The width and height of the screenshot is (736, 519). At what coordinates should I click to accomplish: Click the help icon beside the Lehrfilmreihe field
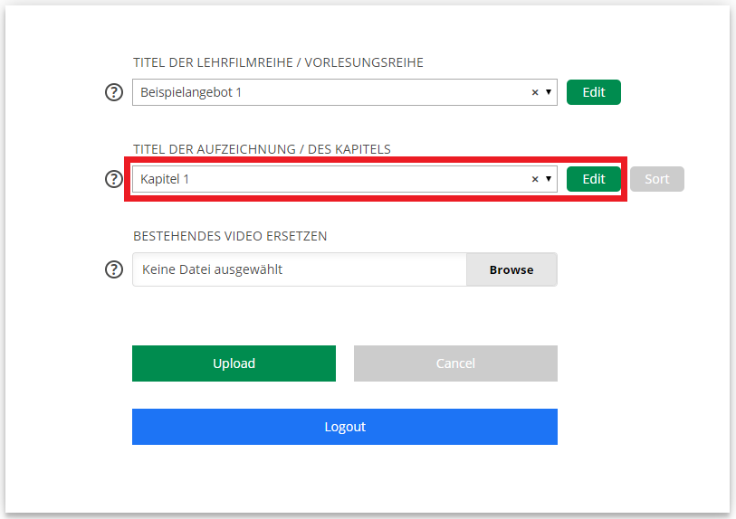(114, 92)
